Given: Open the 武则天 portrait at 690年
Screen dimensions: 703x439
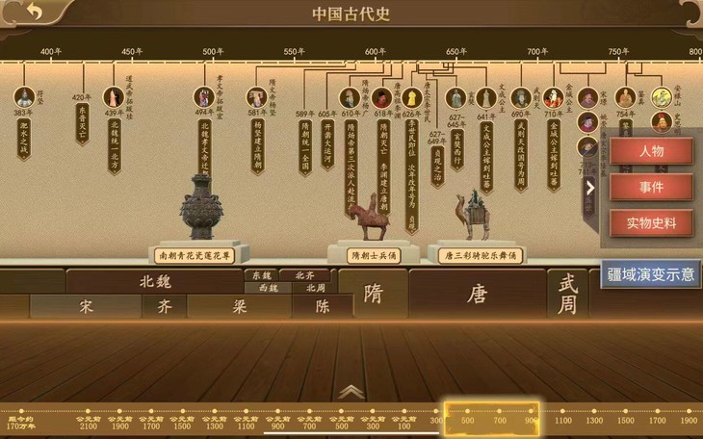Looking at the screenshot, I should click(521, 98).
